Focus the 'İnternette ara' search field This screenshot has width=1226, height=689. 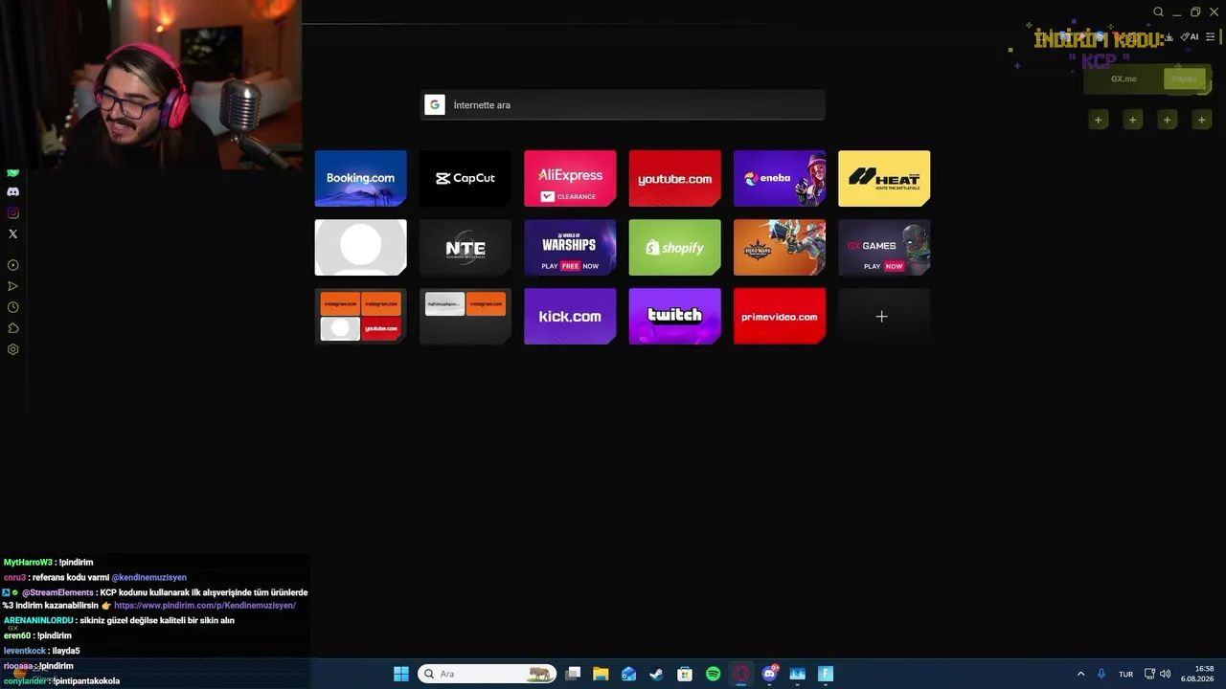coord(623,105)
